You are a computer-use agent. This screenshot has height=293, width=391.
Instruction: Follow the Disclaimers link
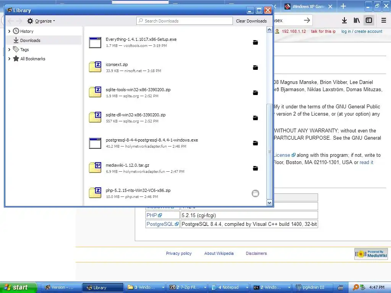(256, 253)
